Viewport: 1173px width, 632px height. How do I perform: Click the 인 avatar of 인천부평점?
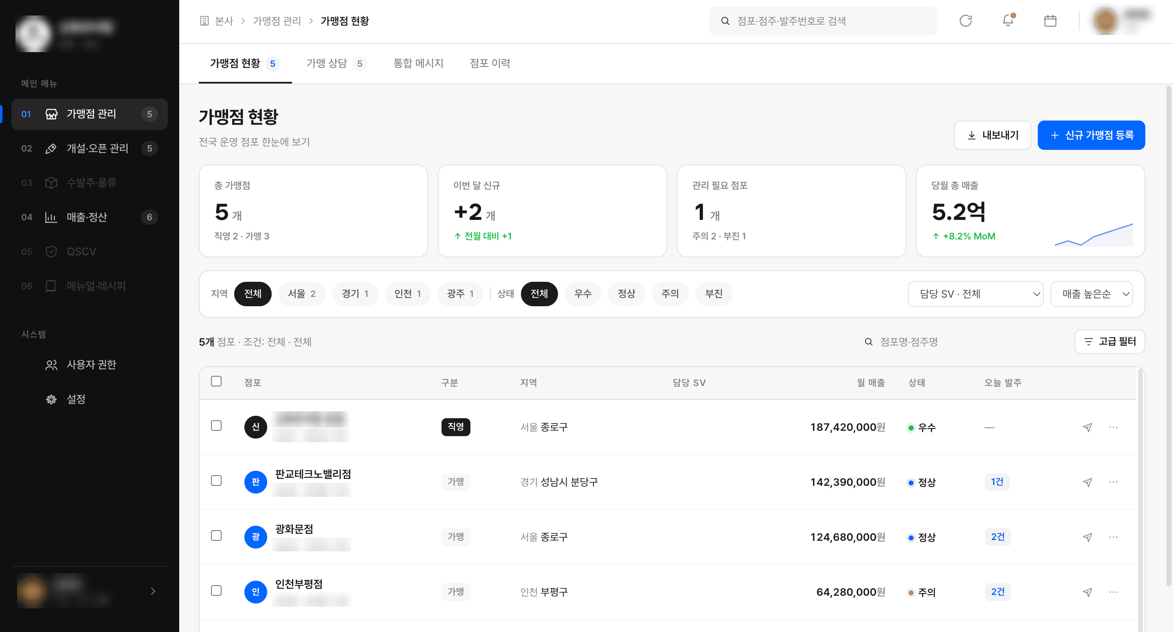coord(255,592)
